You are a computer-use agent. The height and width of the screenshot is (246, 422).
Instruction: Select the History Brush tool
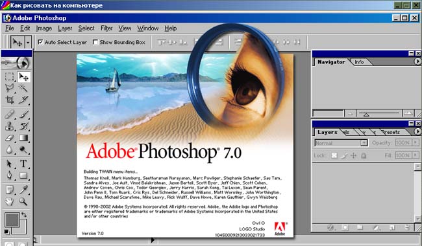coord(23,126)
